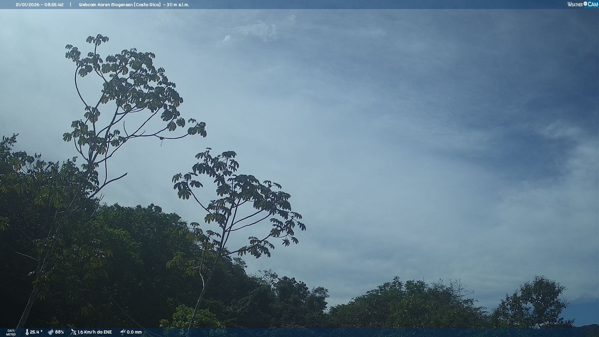Click the 08:55:42 timestamp
Screen dimensions: 599x337
tap(54, 5)
